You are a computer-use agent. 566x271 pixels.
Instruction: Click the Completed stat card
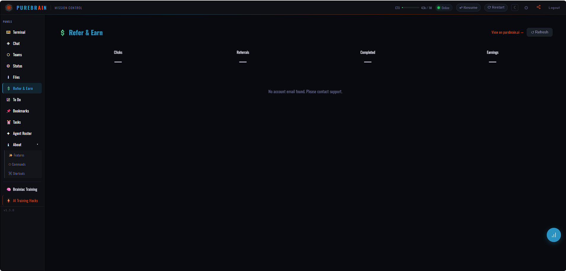(x=368, y=57)
